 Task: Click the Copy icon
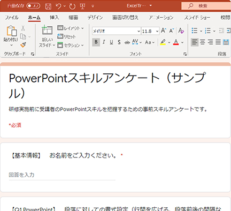pyautogui.click(x=23, y=36)
